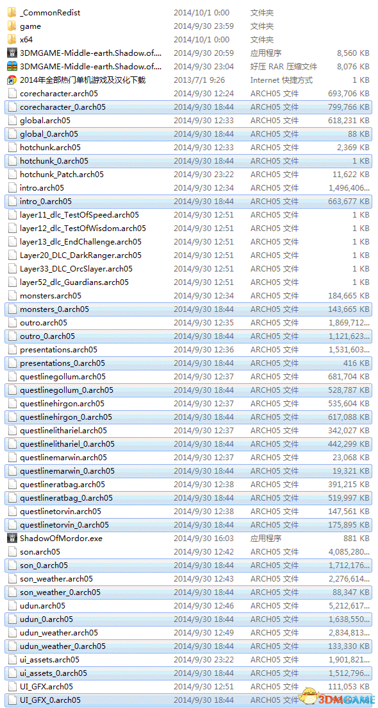Select the son_0.arch05 file name
This screenshot has width=378, height=708.
(44, 566)
